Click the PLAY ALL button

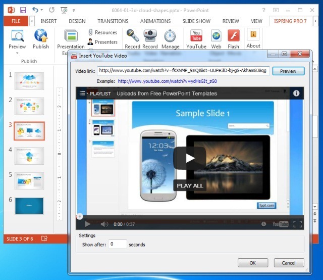pos(190,185)
